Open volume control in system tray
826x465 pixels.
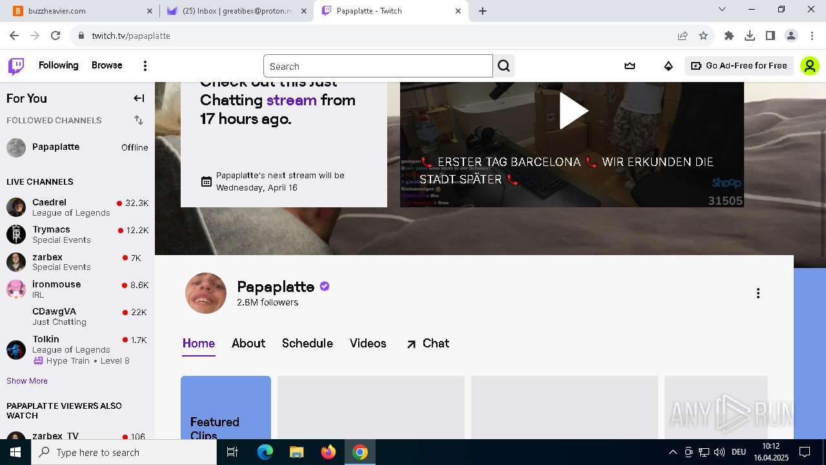click(x=720, y=452)
